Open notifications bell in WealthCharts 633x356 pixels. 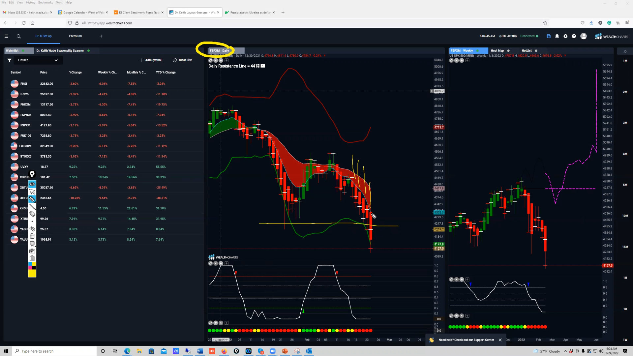(557, 36)
